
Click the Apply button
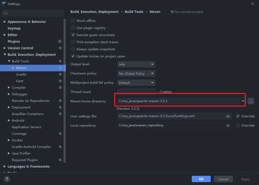(246, 179)
